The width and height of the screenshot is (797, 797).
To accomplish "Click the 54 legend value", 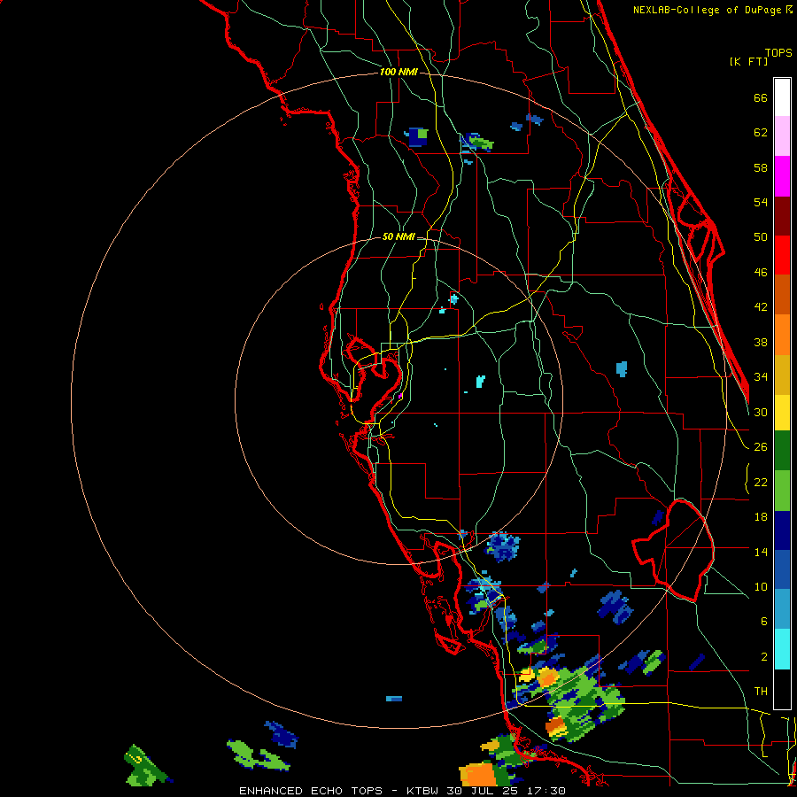I will tap(761, 202).
